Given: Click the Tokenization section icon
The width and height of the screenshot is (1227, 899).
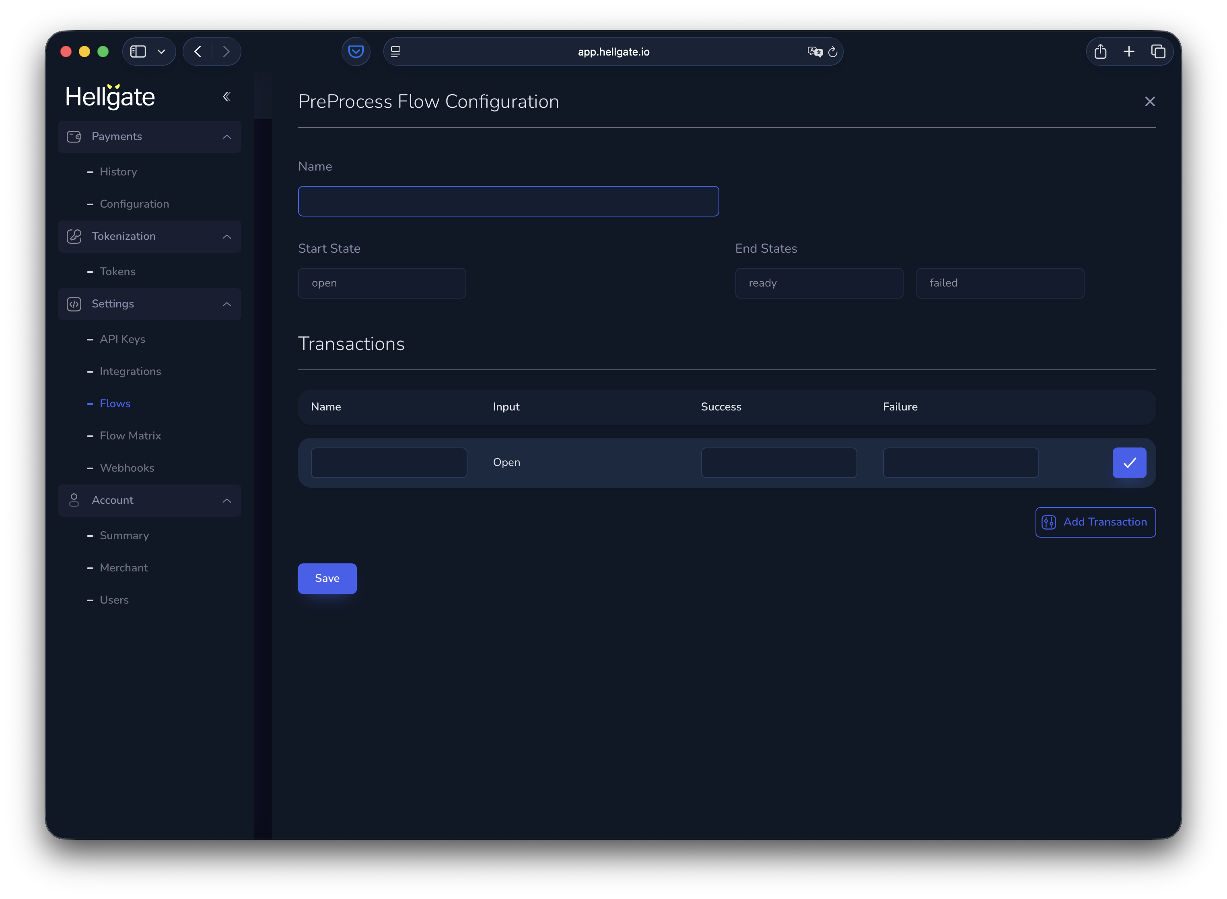Looking at the screenshot, I should pyautogui.click(x=74, y=236).
